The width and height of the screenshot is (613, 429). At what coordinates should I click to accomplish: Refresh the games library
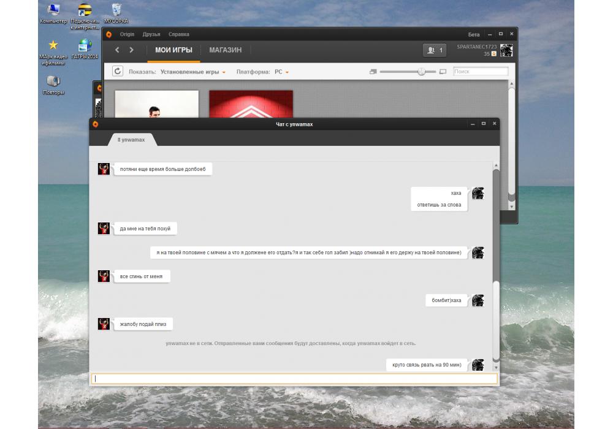click(118, 71)
